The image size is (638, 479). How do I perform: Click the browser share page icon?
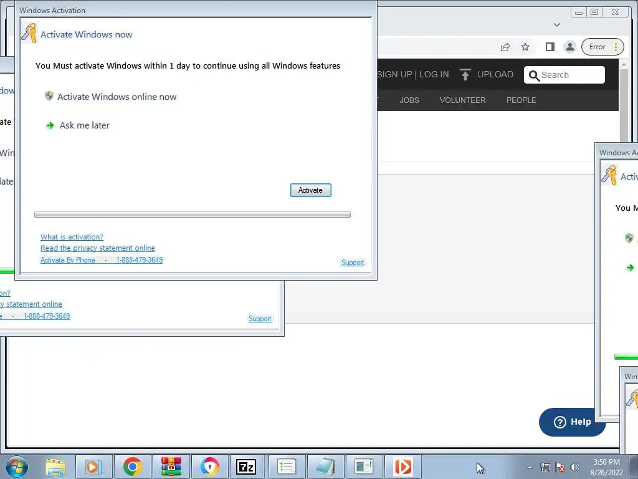505,47
